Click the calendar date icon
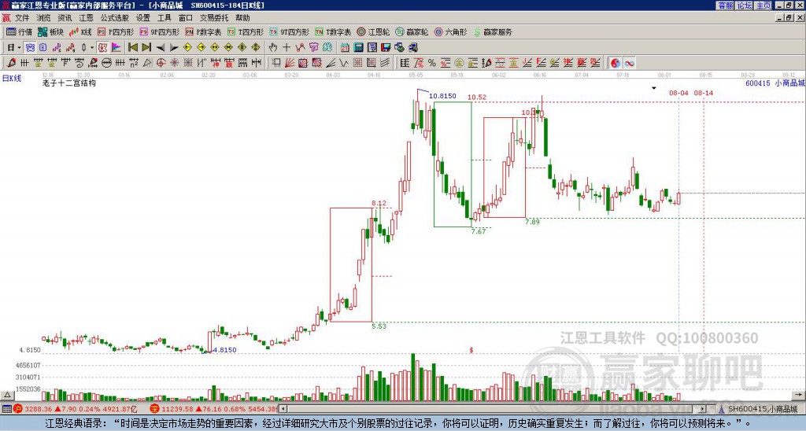Viewport: 806px width, 431px height. [345, 47]
